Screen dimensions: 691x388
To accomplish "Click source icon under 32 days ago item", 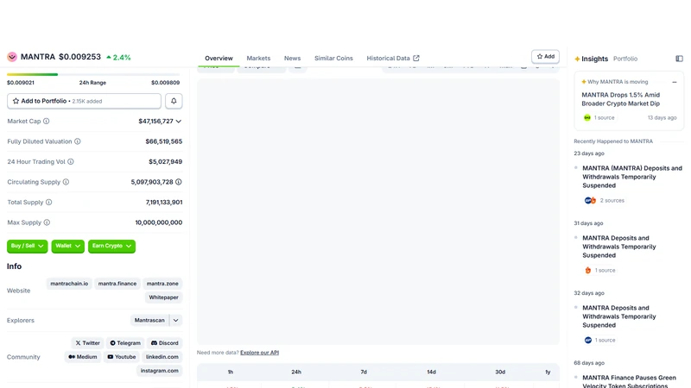I will click(x=588, y=340).
